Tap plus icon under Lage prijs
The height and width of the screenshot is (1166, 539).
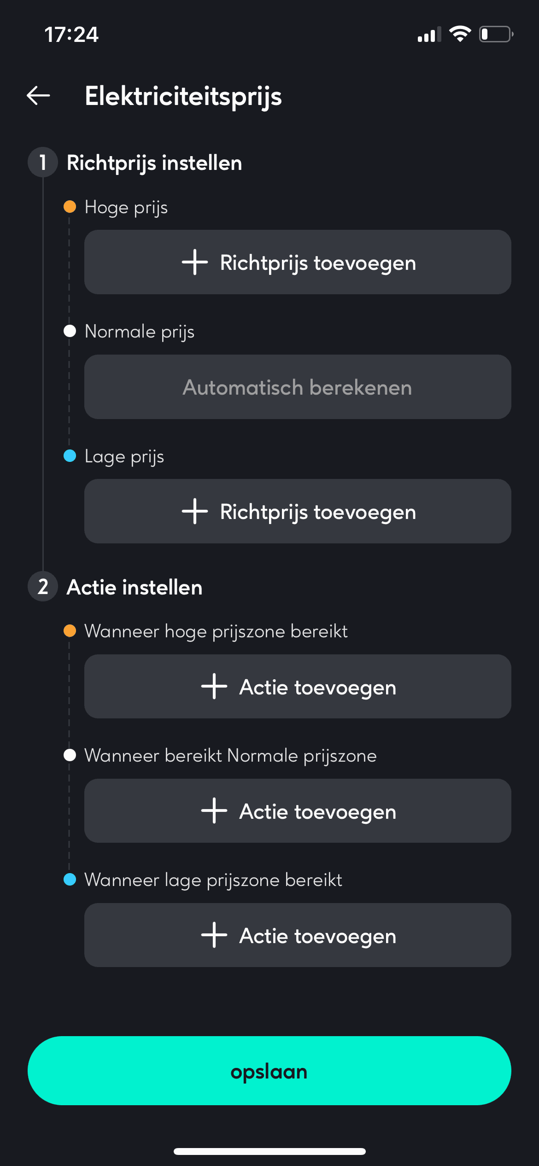pos(195,511)
